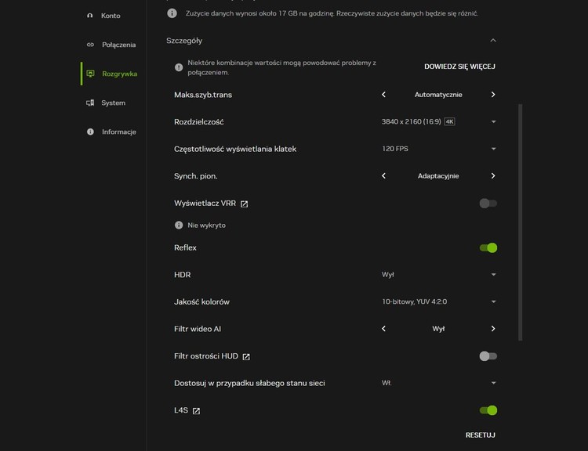Disable the L4S toggle

pos(488,410)
